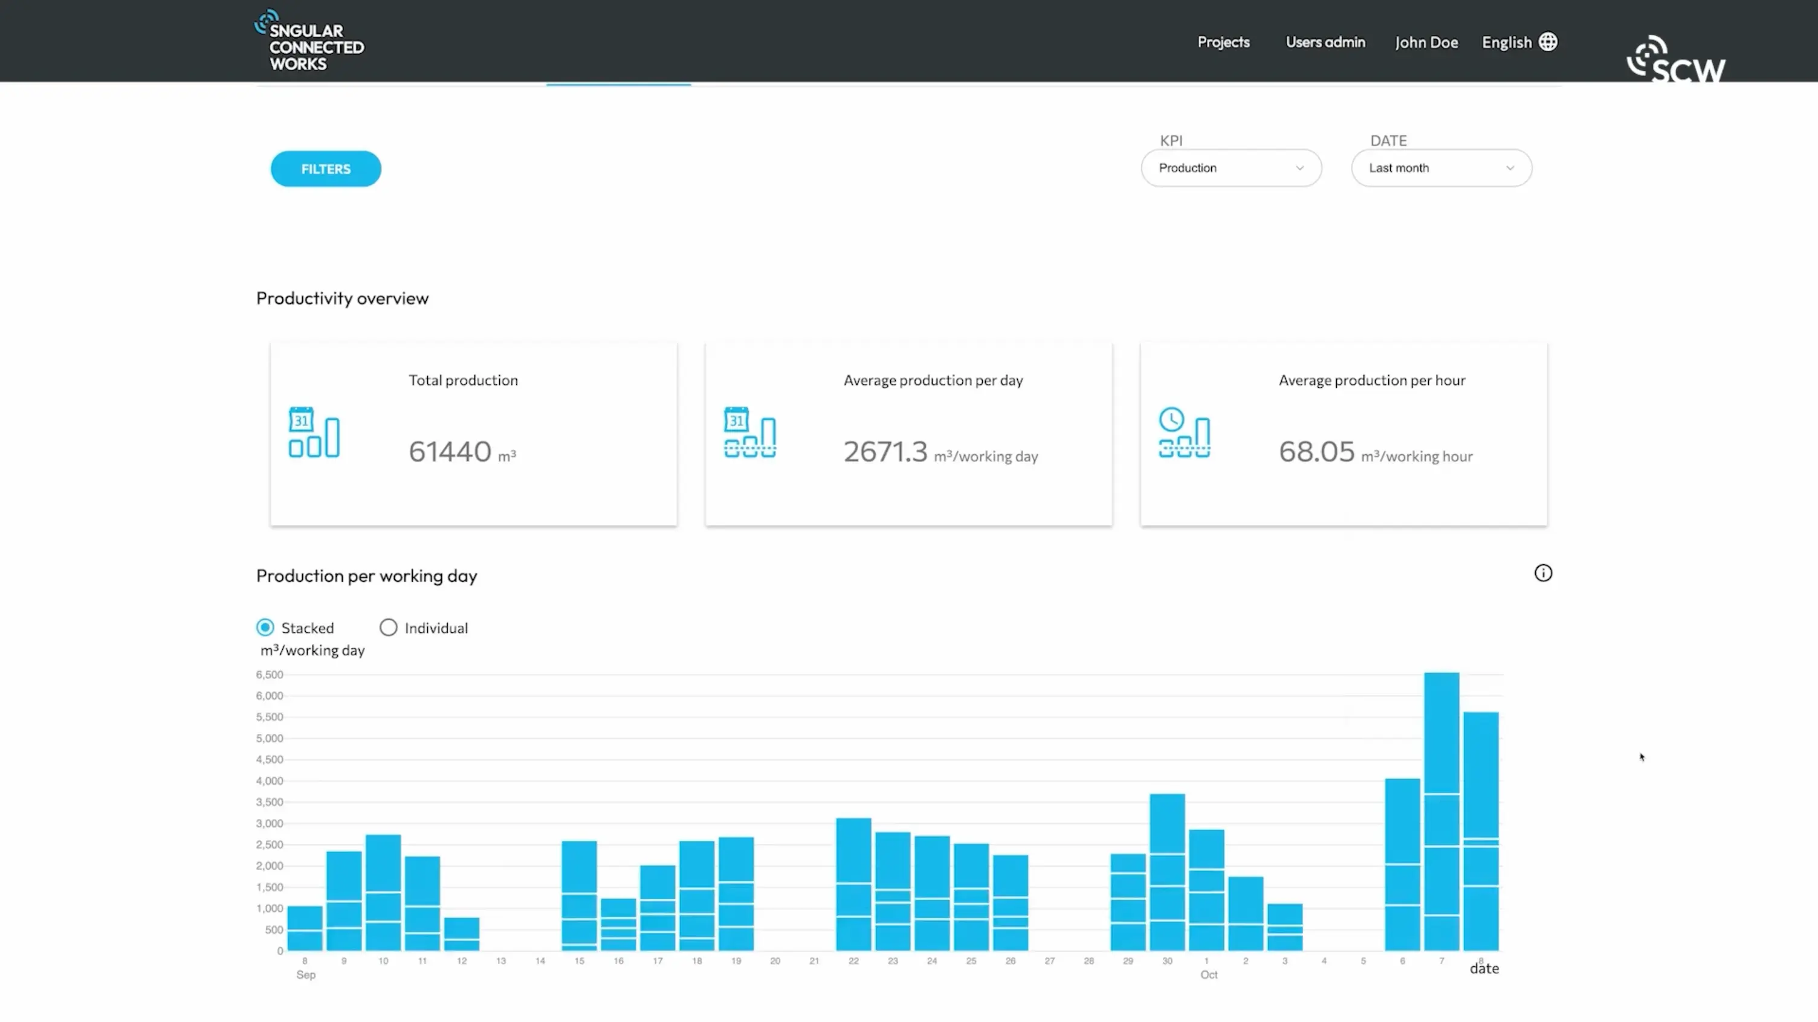Click the SCW logo at top right

tap(1675, 60)
